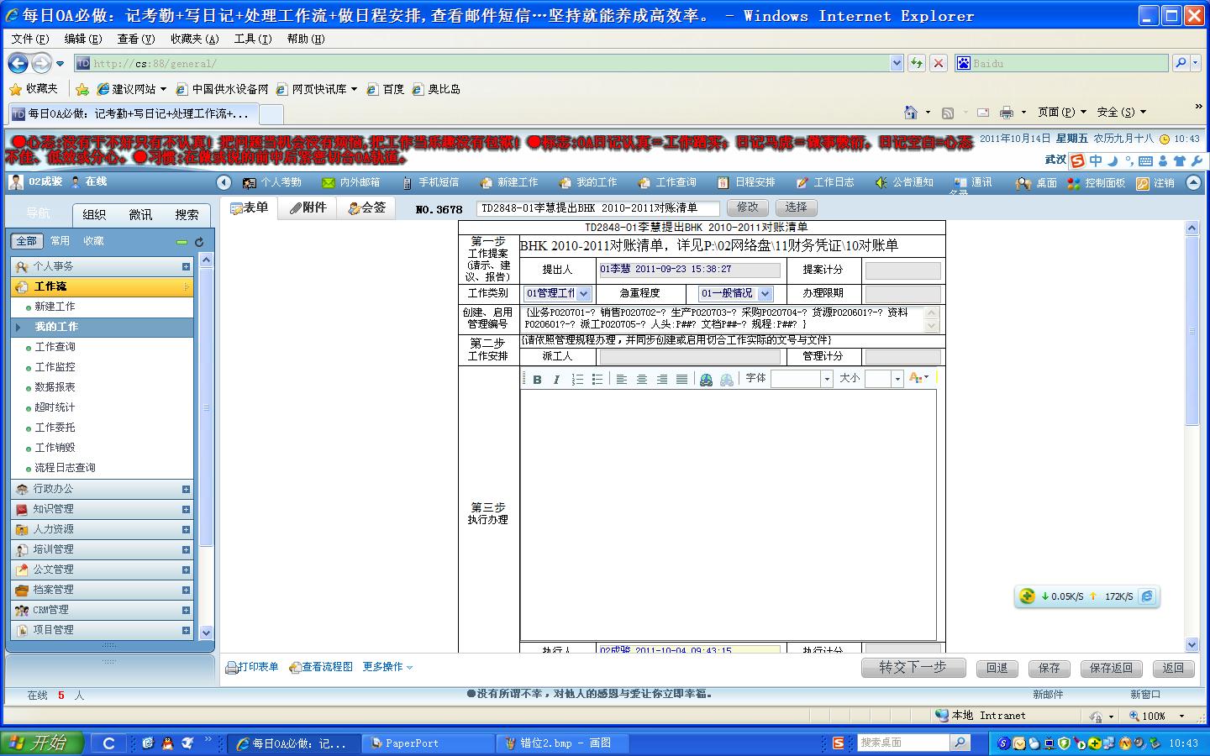Image resolution: width=1210 pixels, height=756 pixels.
Task: Open 工作监控 in the workflow tree
Action: (55, 367)
